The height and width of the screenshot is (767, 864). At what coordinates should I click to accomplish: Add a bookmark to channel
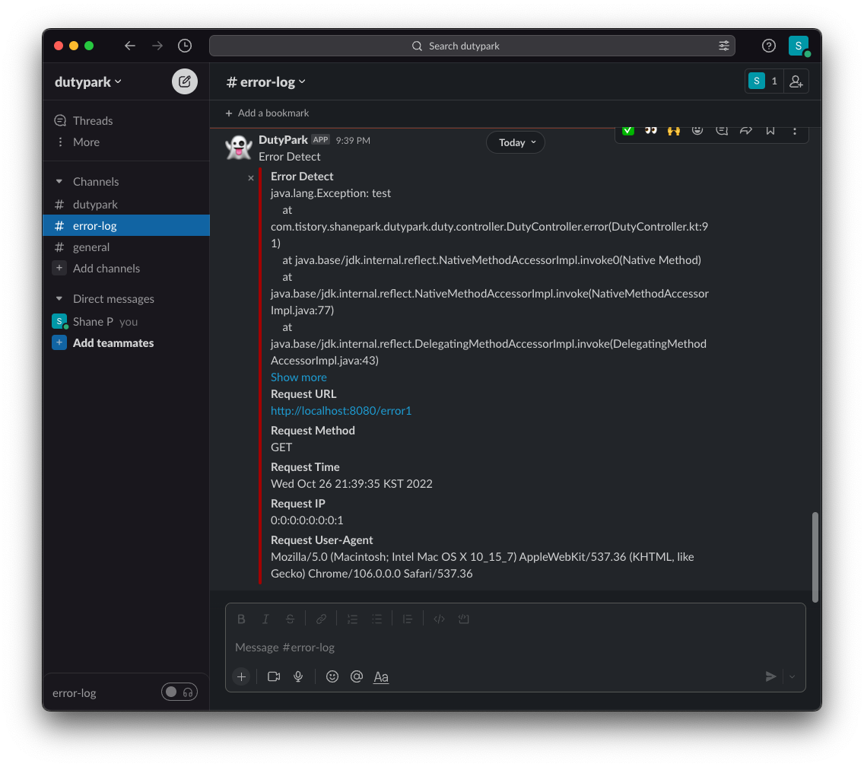tap(267, 113)
